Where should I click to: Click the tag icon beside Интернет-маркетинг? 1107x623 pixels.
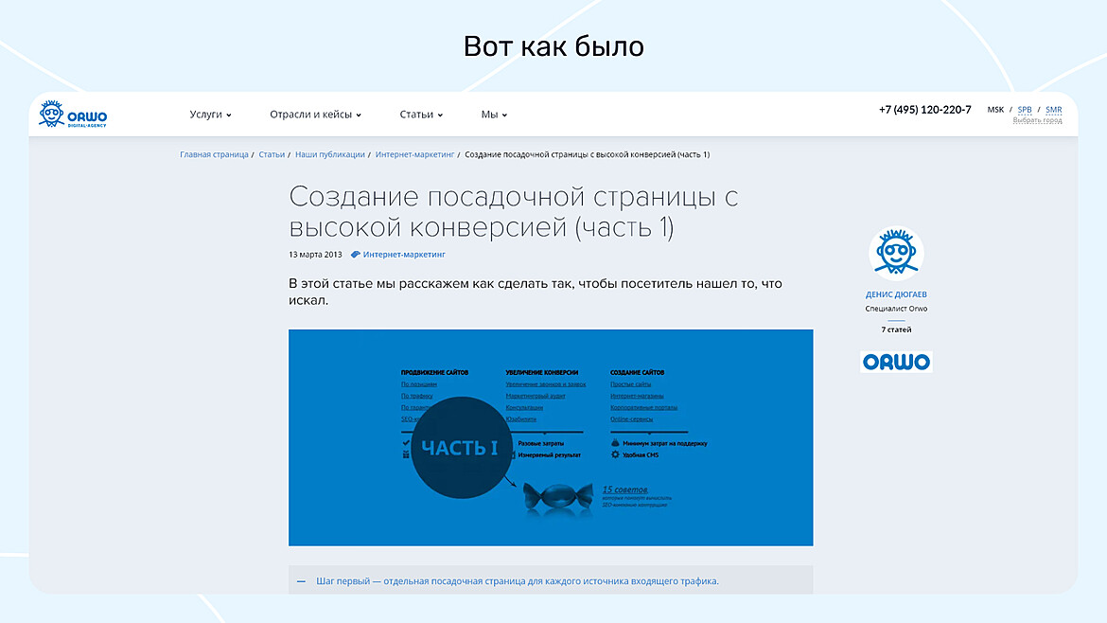point(357,254)
